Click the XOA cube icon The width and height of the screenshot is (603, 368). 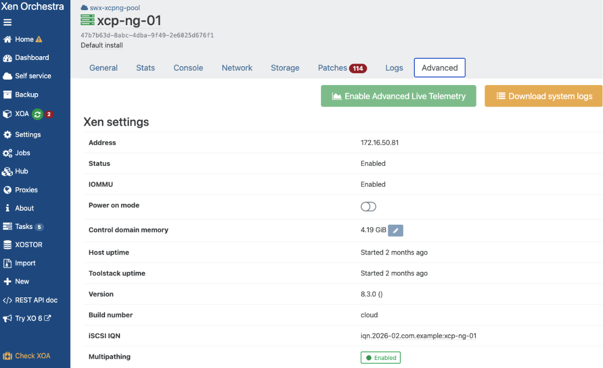click(8, 114)
